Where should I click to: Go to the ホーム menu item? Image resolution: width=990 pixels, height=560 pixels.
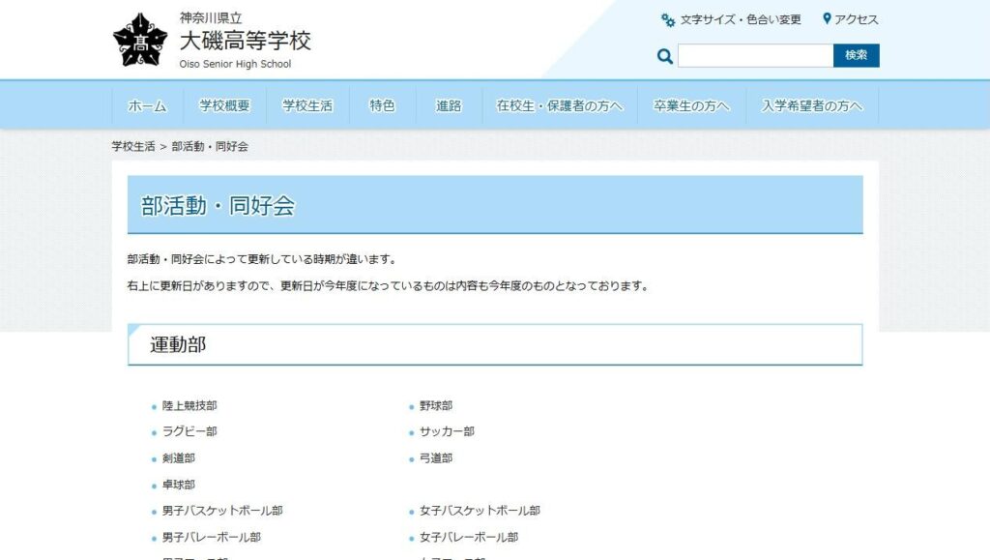pyautogui.click(x=147, y=106)
